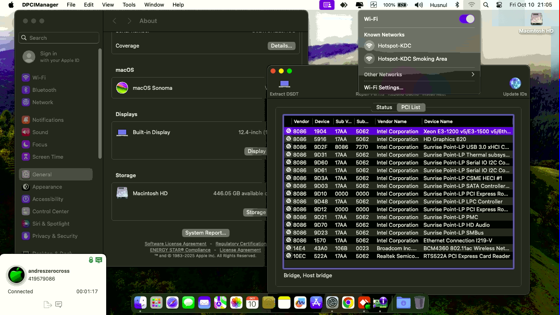Go back in the System Settings About pane
The image size is (560, 315).
(114, 21)
